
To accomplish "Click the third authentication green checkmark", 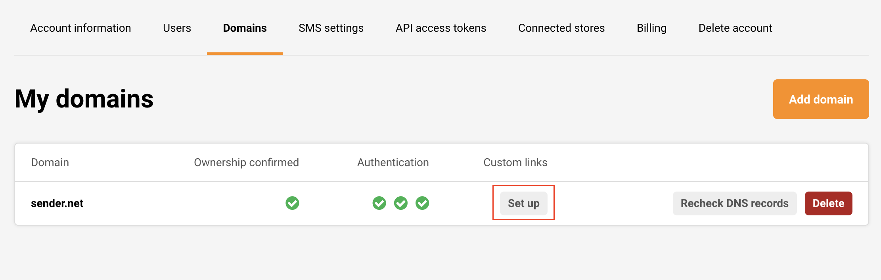I will 422,203.
